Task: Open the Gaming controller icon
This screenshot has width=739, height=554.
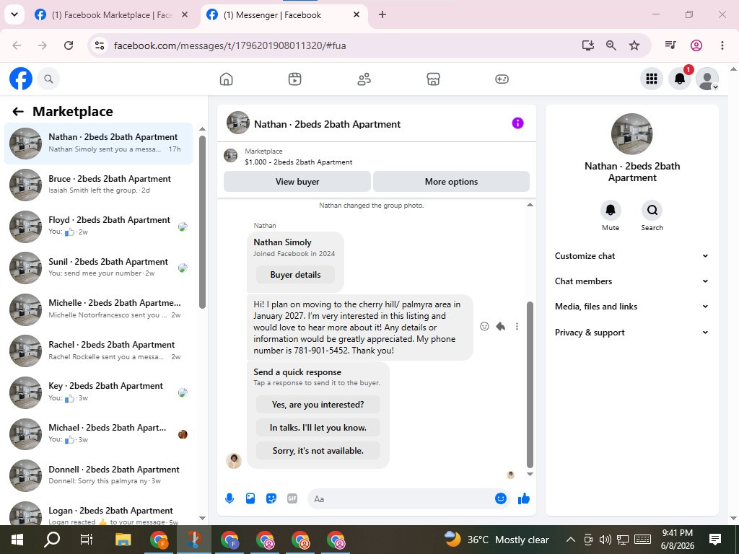Action: coord(502,79)
